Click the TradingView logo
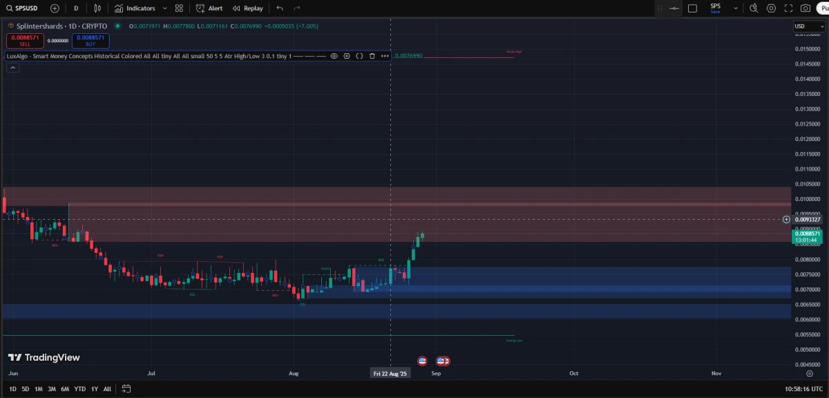The width and height of the screenshot is (829, 398). coord(44,357)
